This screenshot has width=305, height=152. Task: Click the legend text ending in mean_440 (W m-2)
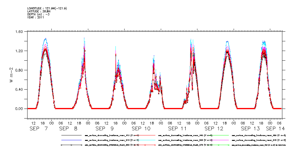[185, 135]
